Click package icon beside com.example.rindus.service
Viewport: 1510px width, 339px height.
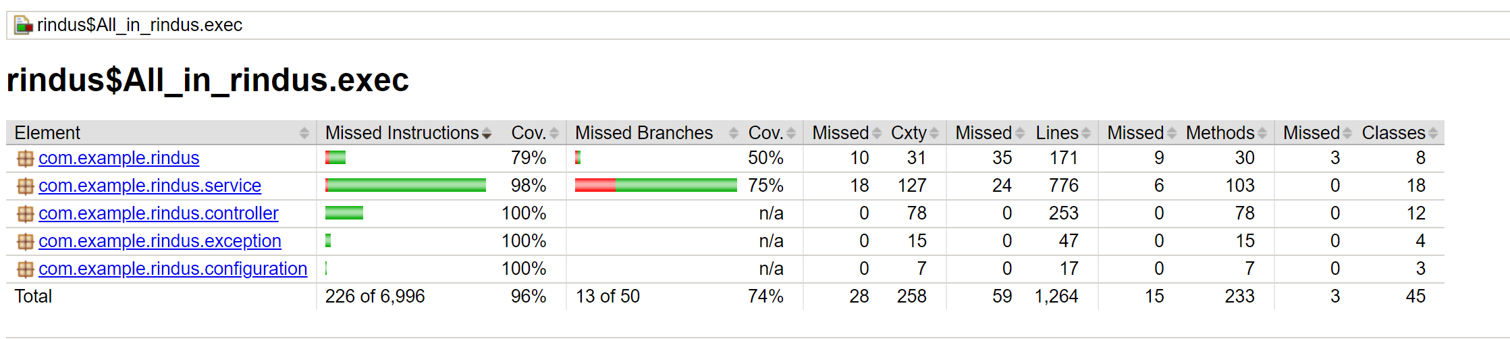[x=25, y=186]
